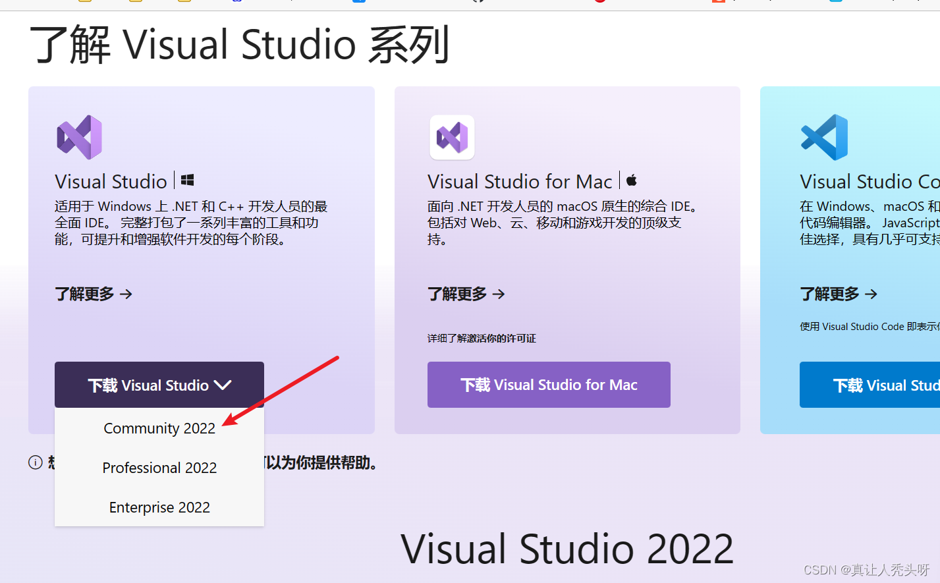Choose Professional 2022 in the download menu

[159, 468]
